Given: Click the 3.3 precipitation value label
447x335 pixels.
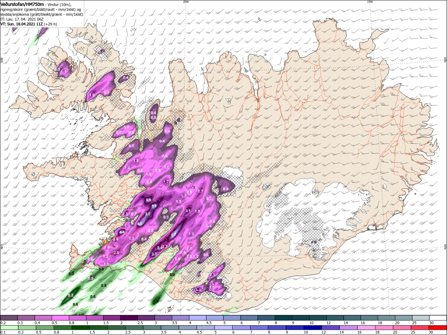Looking at the screenshot, I should point(198,290).
